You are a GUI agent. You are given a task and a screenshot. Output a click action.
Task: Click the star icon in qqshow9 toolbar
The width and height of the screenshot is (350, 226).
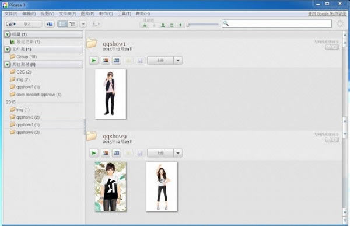point(128,154)
